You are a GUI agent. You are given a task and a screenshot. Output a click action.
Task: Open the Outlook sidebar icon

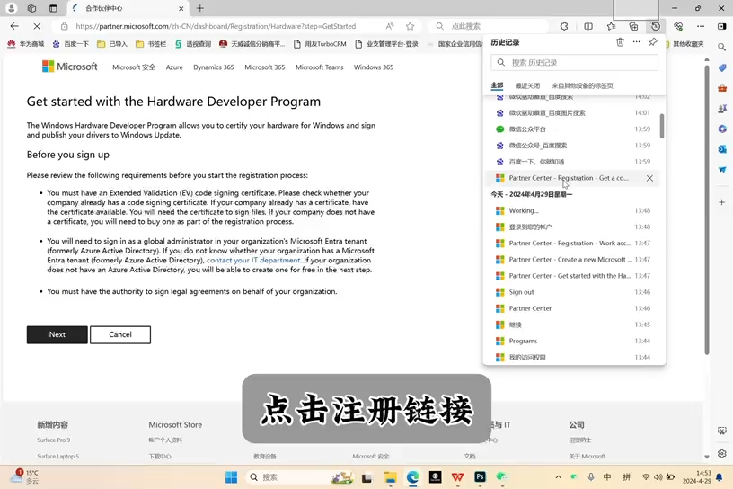pyautogui.click(x=722, y=149)
